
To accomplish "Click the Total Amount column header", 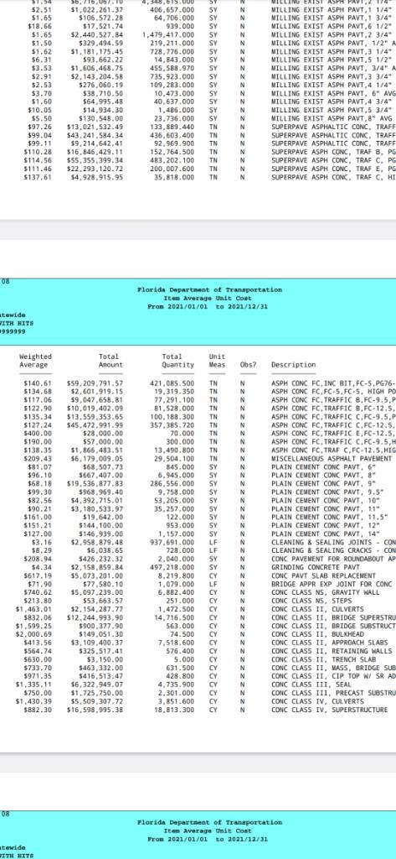I will [111, 361].
